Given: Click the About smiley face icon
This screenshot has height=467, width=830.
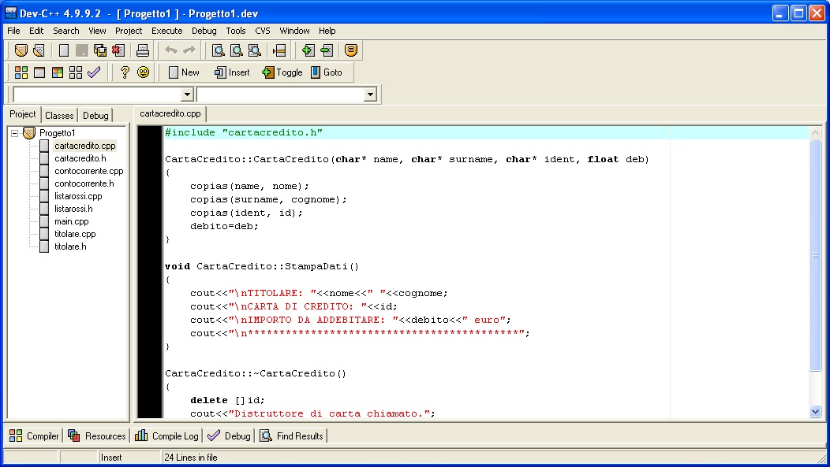Looking at the screenshot, I should [143, 72].
